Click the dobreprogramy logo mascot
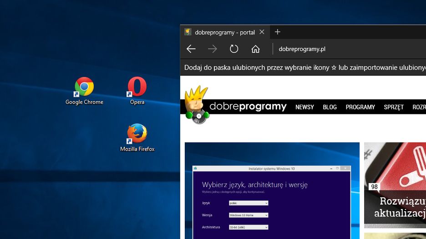 (x=197, y=105)
